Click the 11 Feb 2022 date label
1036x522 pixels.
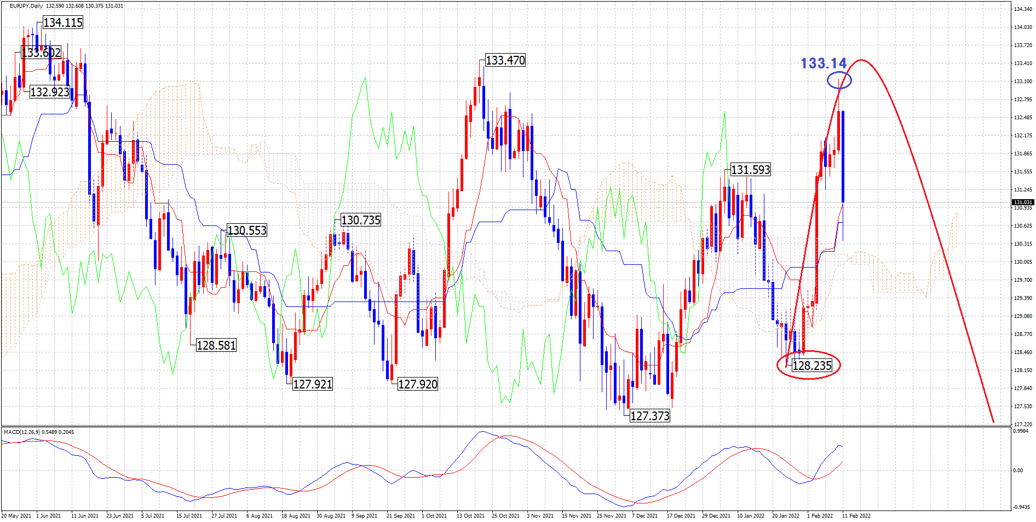(x=856, y=515)
